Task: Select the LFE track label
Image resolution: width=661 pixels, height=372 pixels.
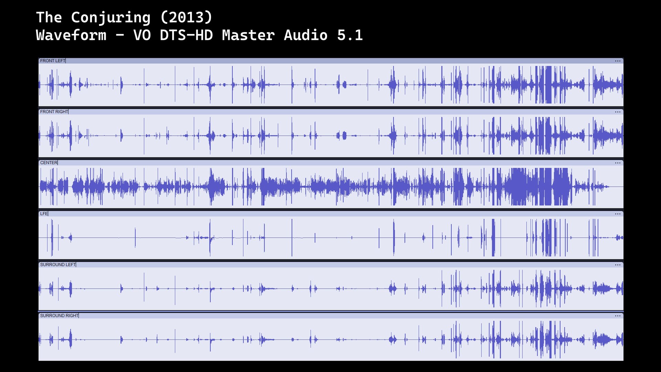Action: pyautogui.click(x=44, y=214)
